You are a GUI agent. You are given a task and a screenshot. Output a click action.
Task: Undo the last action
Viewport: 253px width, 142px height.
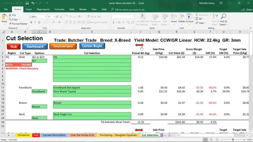[x=33, y=3]
